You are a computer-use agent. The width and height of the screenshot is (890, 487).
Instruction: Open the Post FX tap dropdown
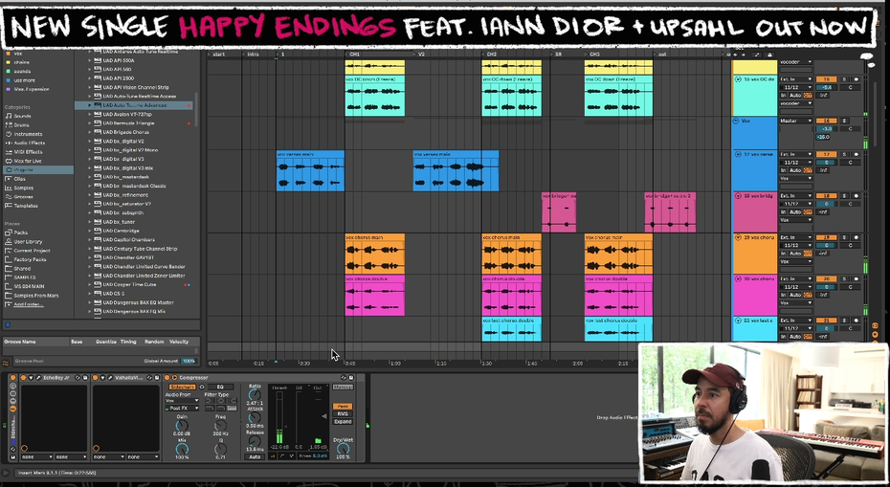click(x=182, y=409)
